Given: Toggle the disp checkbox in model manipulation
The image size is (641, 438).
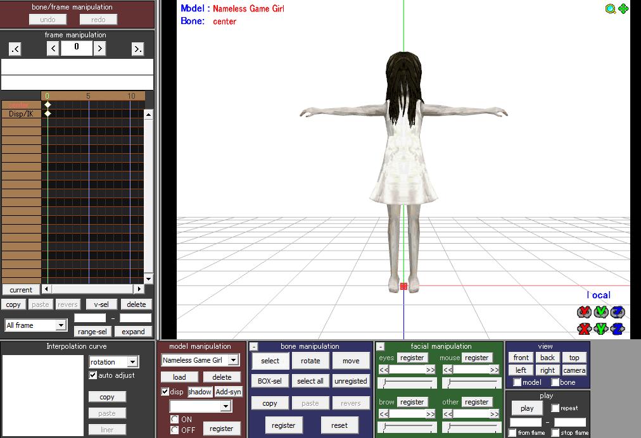Looking at the screenshot, I should pyautogui.click(x=166, y=392).
